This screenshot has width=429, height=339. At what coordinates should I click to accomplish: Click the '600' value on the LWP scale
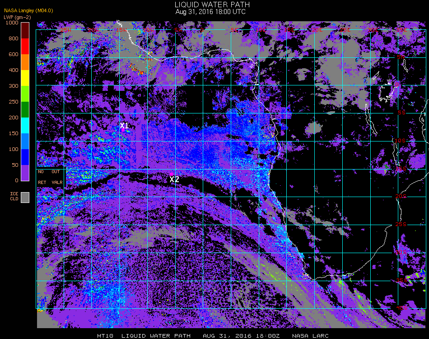[14, 55]
